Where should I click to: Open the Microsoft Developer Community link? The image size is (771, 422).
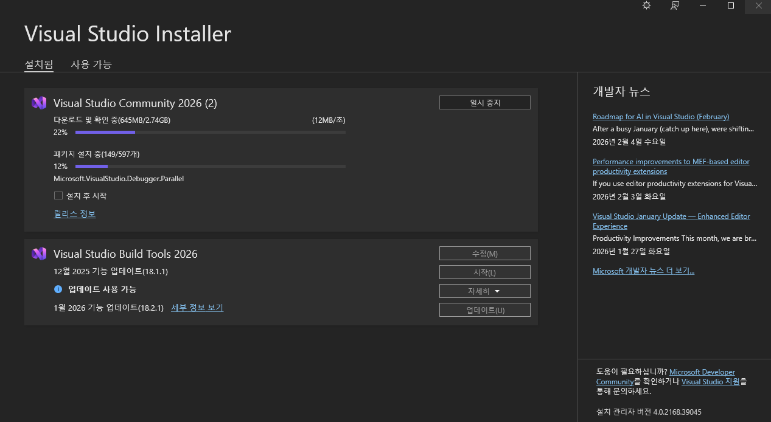pyautogui.click(x=666, y=377)
